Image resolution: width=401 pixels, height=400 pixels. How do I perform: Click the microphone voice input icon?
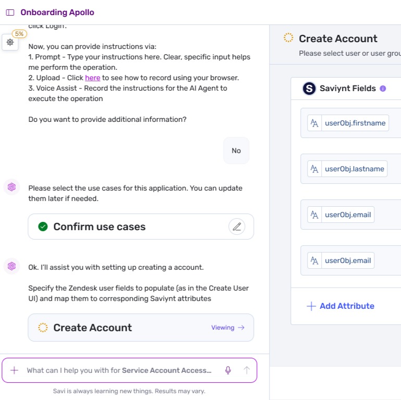click(228, 370)
